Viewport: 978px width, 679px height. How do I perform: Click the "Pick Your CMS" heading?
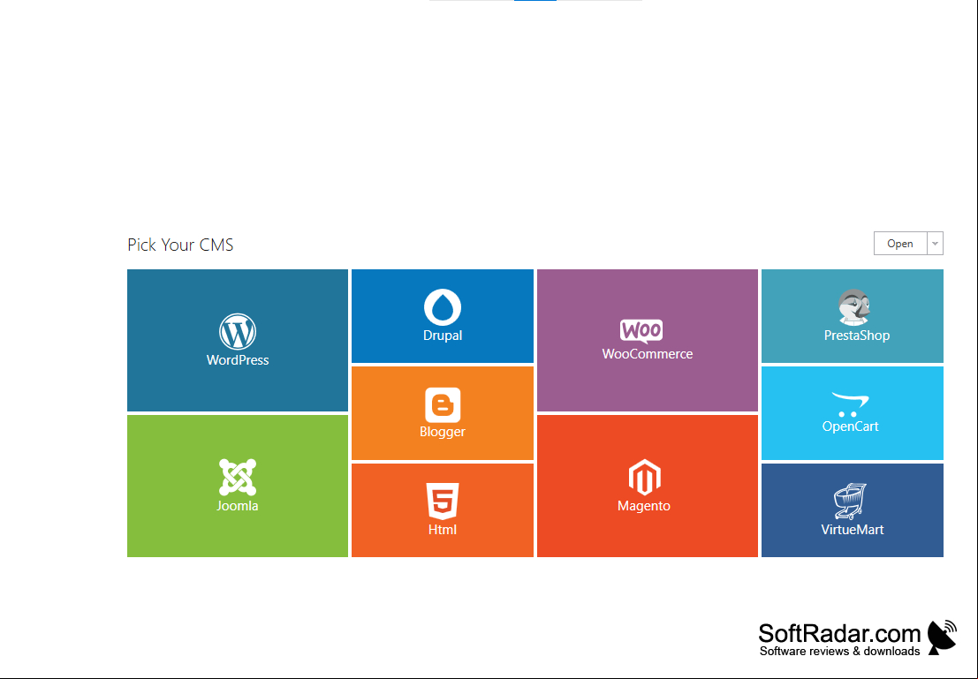(x=180, y=245)
